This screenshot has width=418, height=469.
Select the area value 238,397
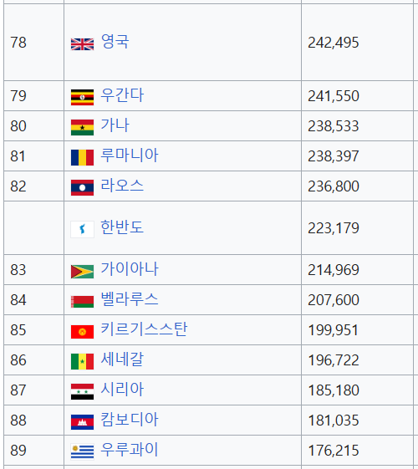[x=334, y=156]
